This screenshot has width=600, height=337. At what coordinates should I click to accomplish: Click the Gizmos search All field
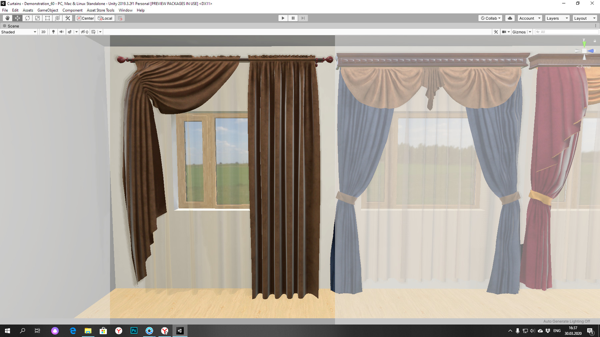[x=567, y=32]
